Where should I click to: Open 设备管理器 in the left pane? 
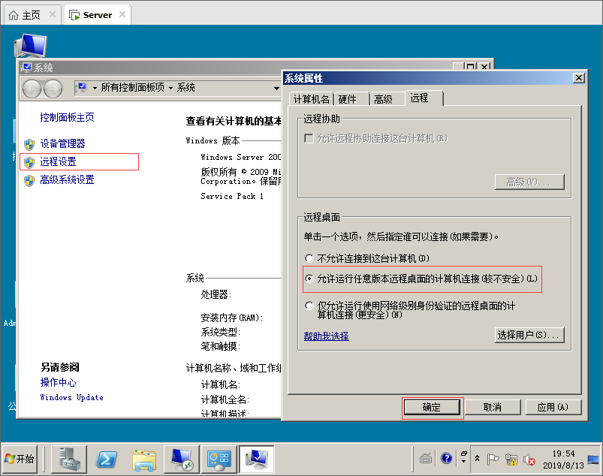point(62,143)
